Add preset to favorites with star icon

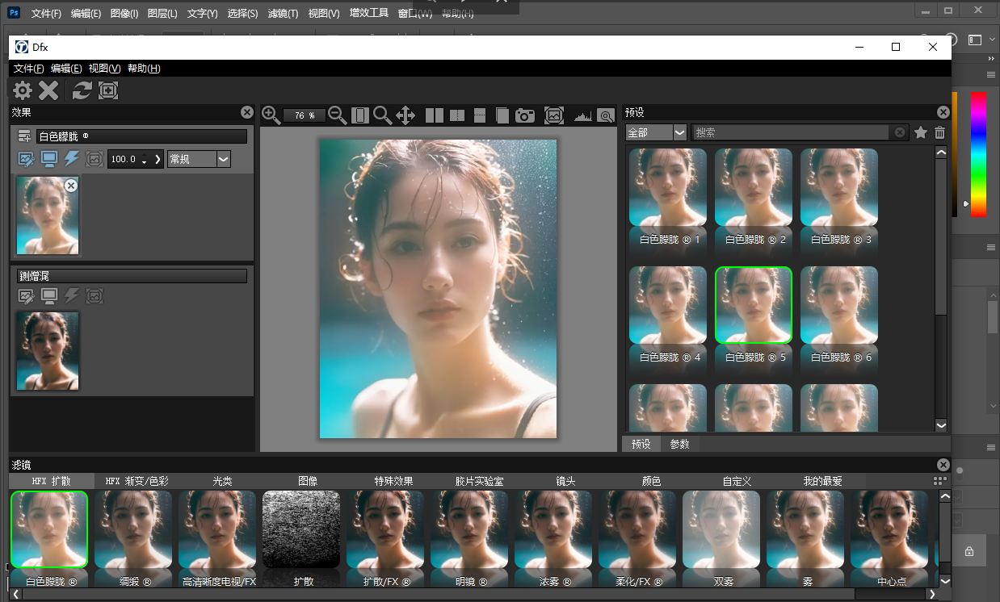pyautogui.click(x=920, y=132)
